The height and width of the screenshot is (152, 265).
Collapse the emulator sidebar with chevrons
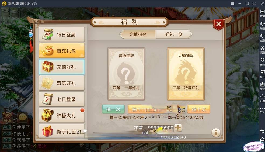click(x=262, y=4)
